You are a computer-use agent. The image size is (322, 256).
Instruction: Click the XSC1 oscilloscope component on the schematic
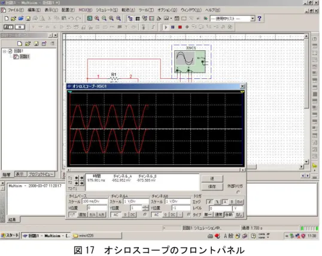coord(190,61)
